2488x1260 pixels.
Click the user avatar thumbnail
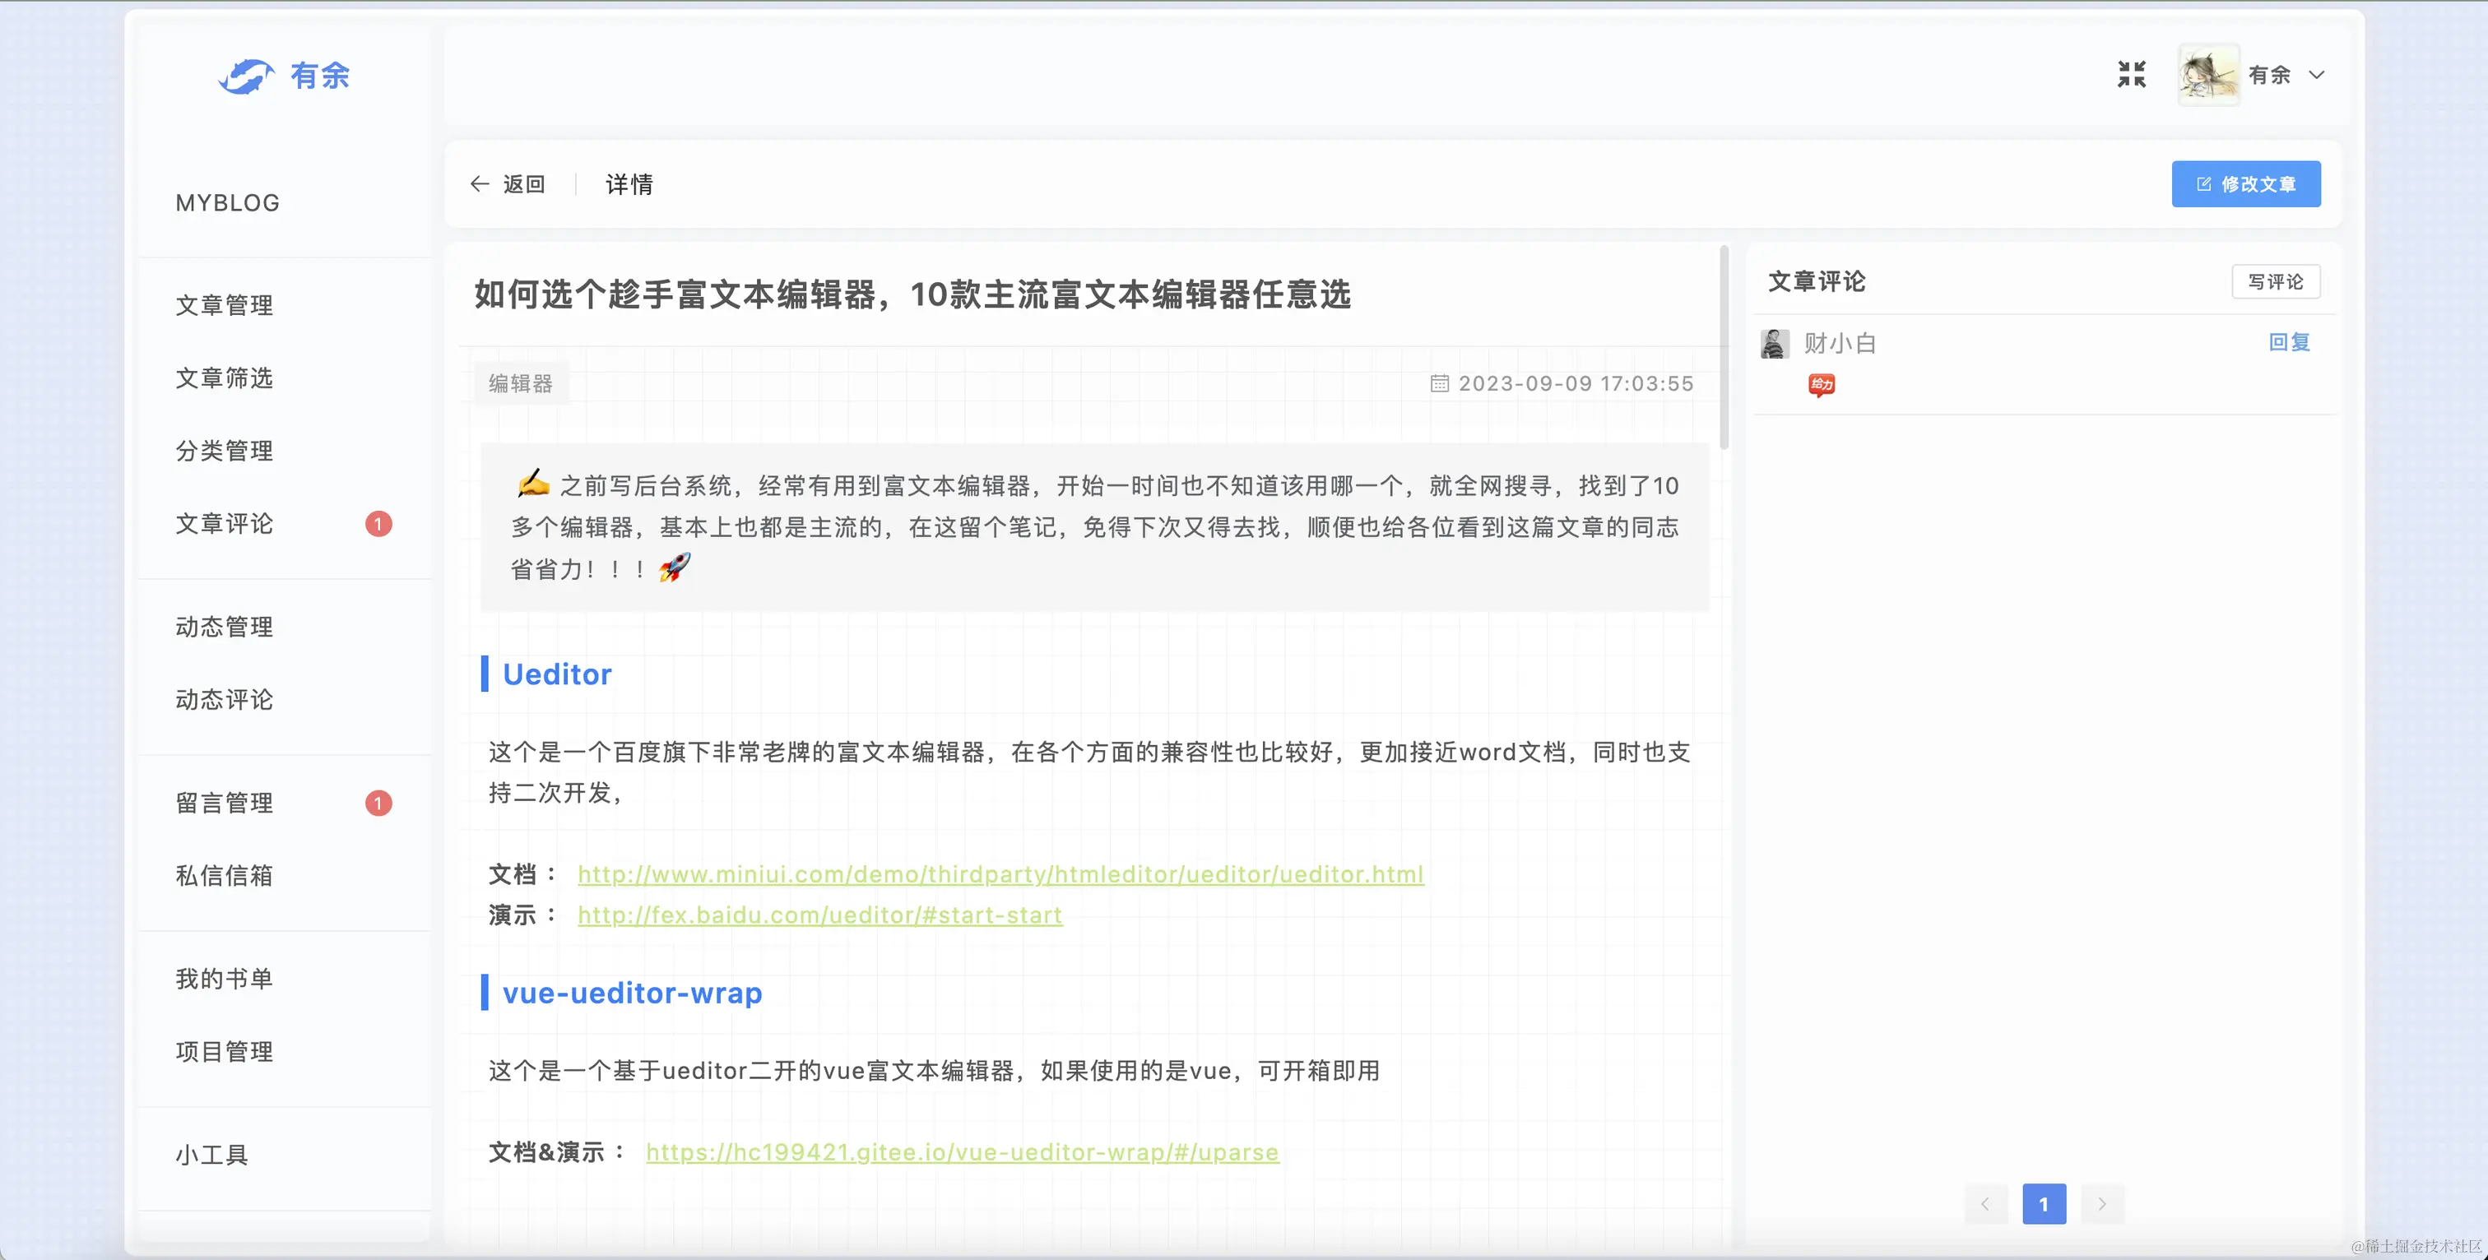click(x=2208, y=74)
